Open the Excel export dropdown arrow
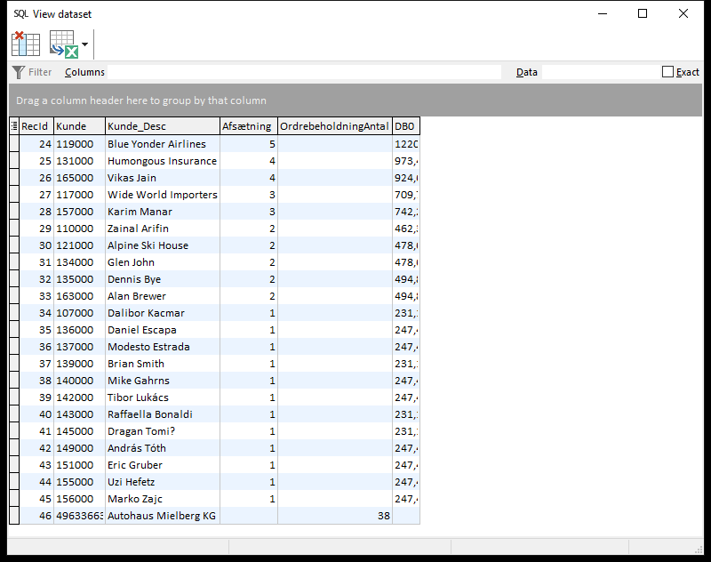 coord(84,44)
